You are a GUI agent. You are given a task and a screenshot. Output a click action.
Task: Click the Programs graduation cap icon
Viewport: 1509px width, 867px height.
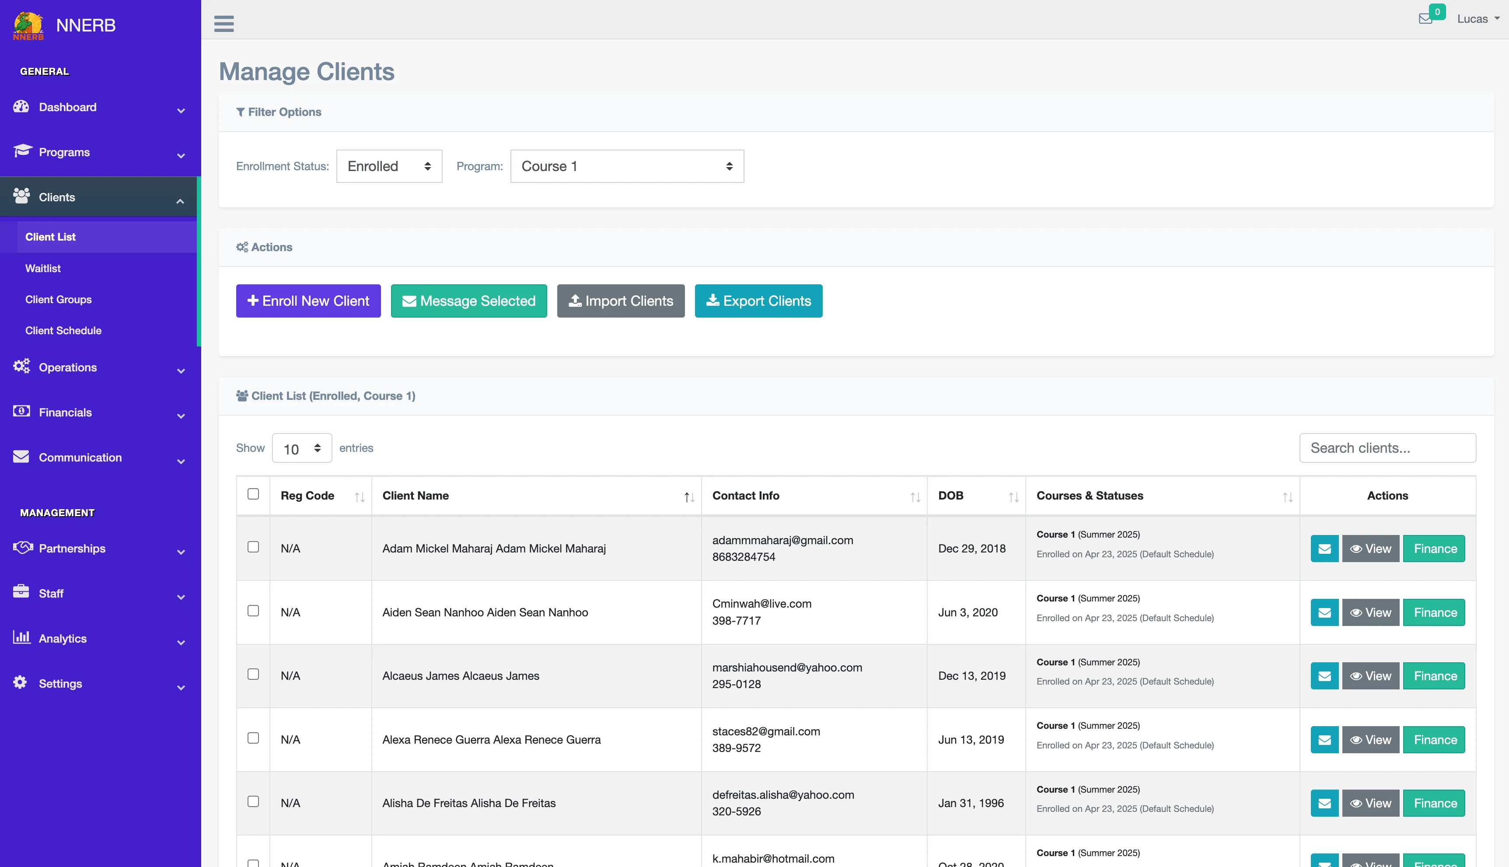(21, 151)
